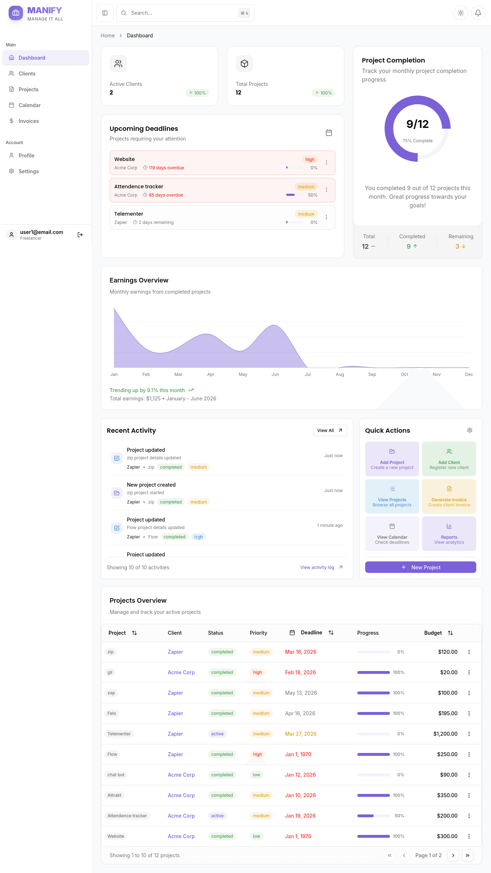Click Home breadcrumb link
The width and height of the screenshot is (491, 873).
click(107, 36)
